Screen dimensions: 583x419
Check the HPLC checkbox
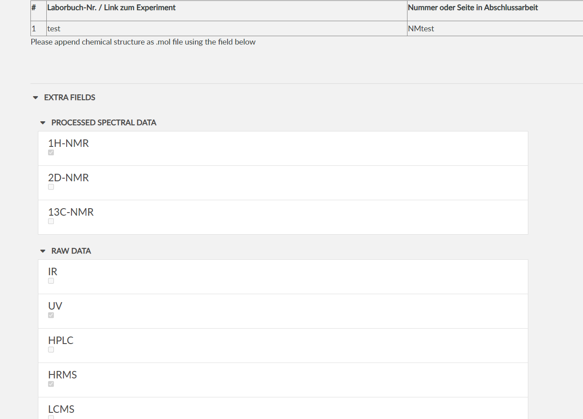click(51, 349)
